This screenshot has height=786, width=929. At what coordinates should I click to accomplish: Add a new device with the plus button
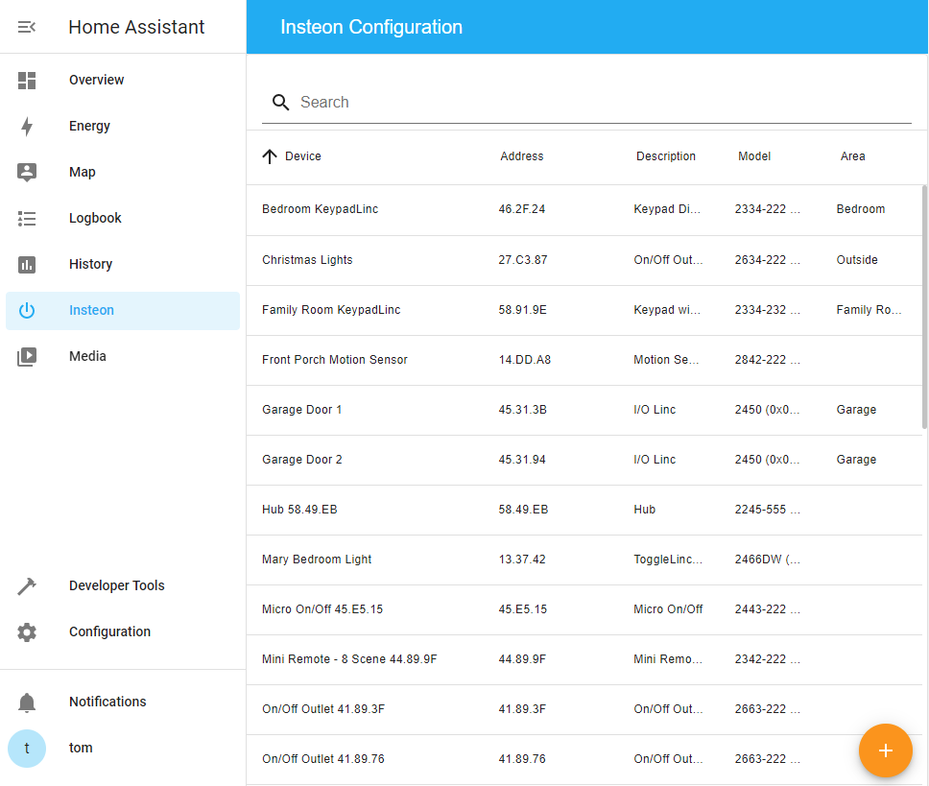coord(885,750)
